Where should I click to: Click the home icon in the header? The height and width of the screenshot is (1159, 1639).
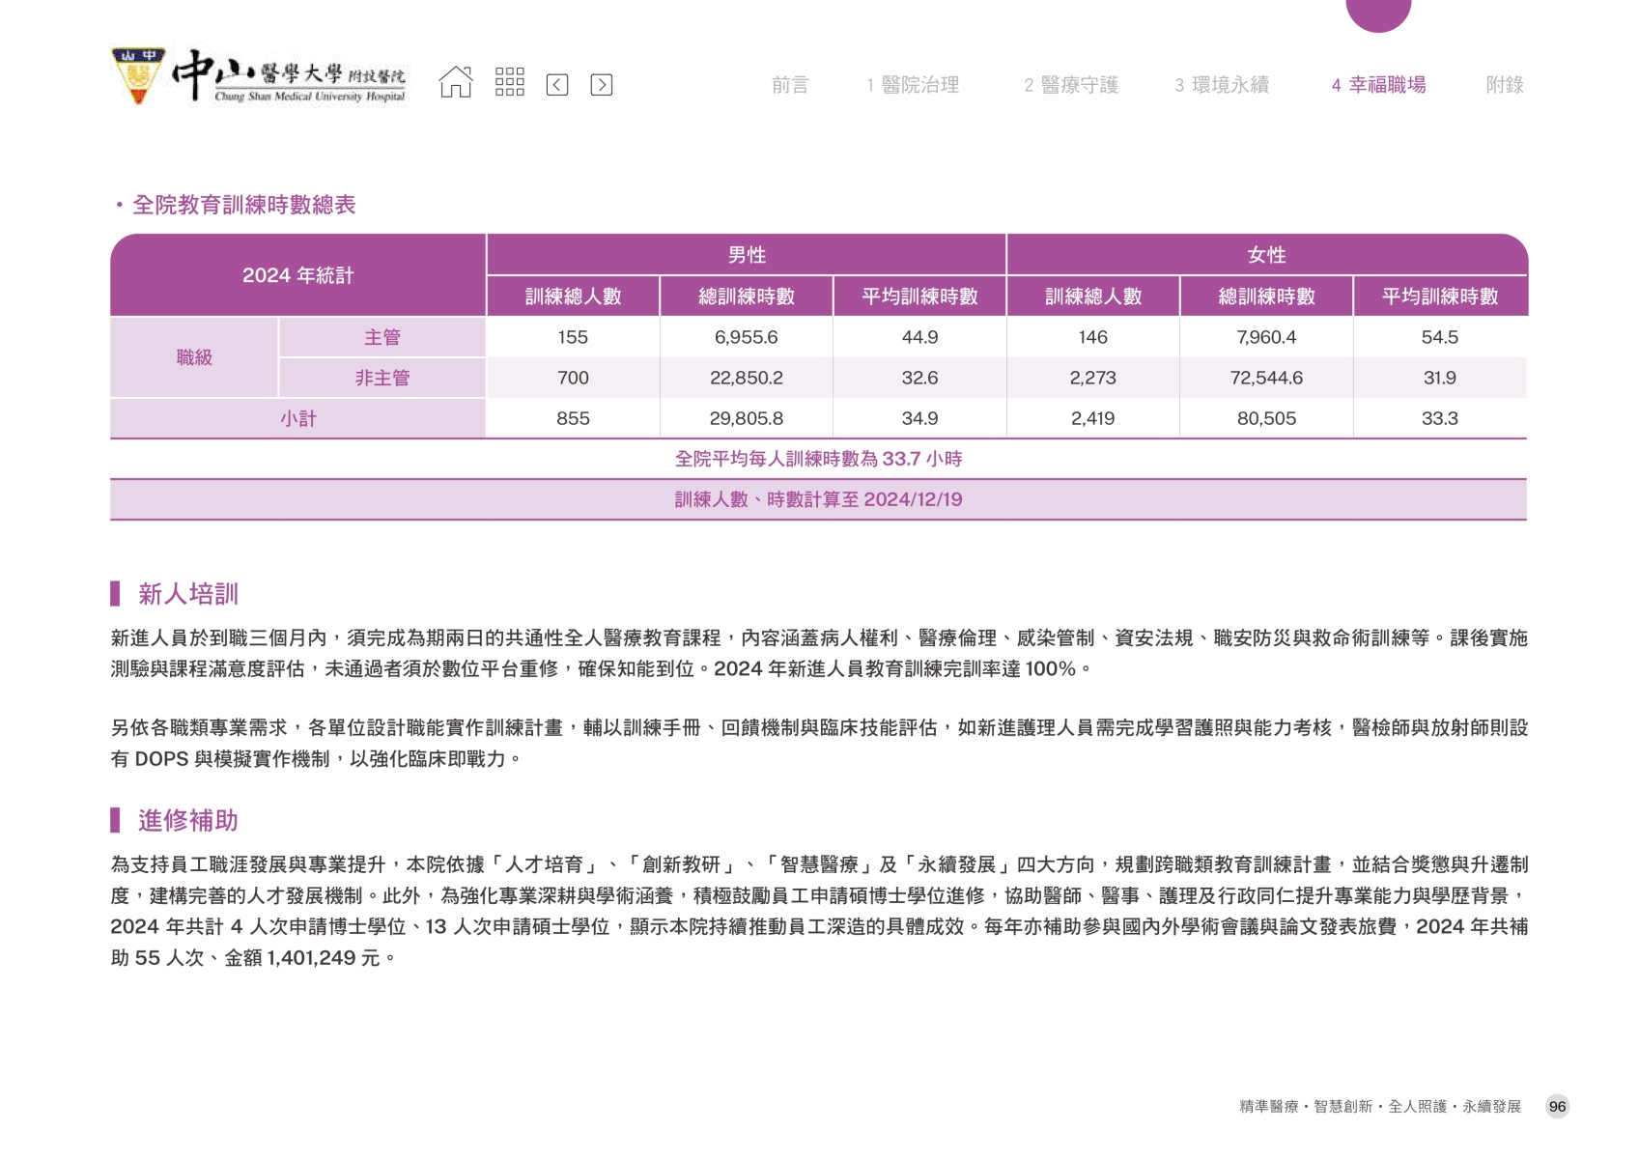click(456, 83)
